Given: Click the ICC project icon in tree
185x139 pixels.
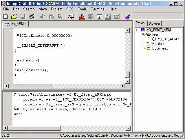Looking at the screenshot, I should [143, 30].
